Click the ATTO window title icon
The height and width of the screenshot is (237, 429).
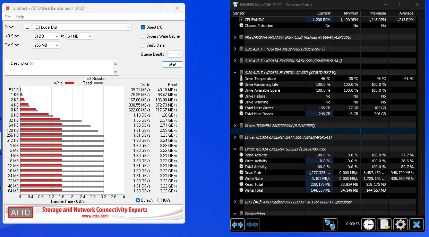click(x=7, y=8)
